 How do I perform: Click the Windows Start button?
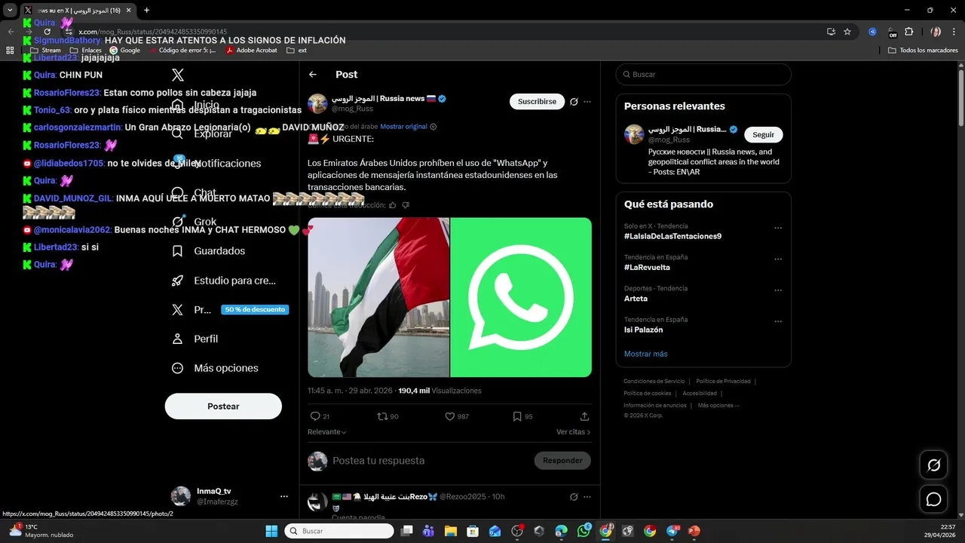click(271, 531)
